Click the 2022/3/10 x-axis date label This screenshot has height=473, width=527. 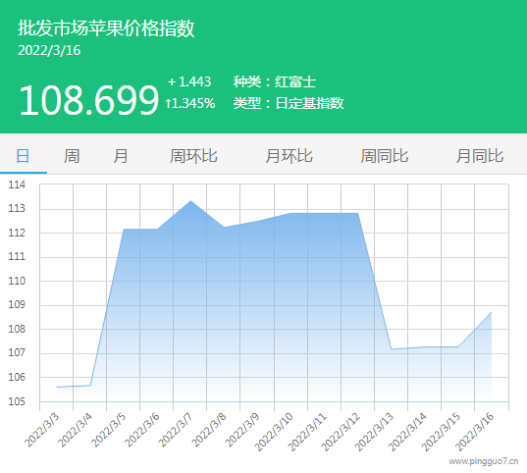[x=274, y=432]
